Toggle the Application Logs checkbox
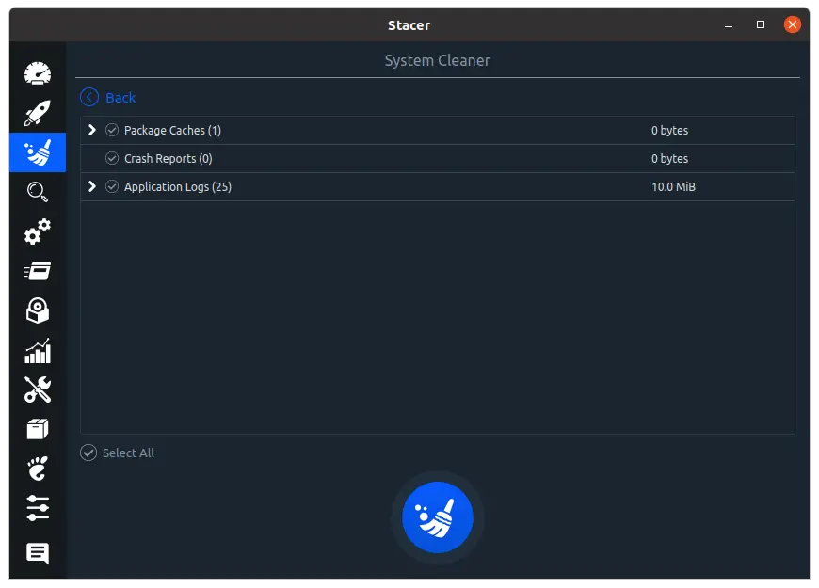819x588 pixels. click(112, 186)
